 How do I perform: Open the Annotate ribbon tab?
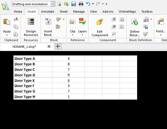(48, 12)
